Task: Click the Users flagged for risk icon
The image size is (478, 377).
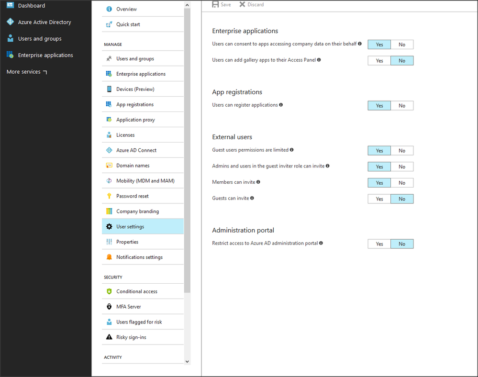Action: tap(109, 322)
